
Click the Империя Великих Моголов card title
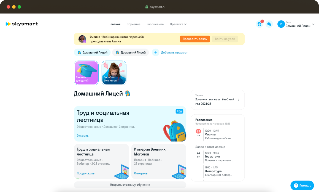(150, 152)
